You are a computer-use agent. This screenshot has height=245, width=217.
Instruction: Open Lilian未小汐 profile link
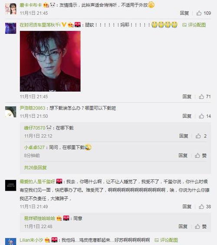coord(31,240)
